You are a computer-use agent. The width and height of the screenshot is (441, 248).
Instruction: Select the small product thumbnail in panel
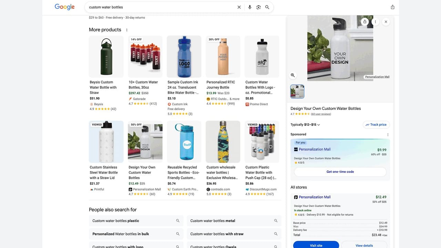pos(297,91)
